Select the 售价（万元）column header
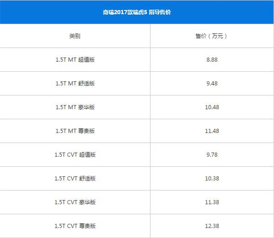Viewport: 274px width, 238px height. (x=211, y=36)
